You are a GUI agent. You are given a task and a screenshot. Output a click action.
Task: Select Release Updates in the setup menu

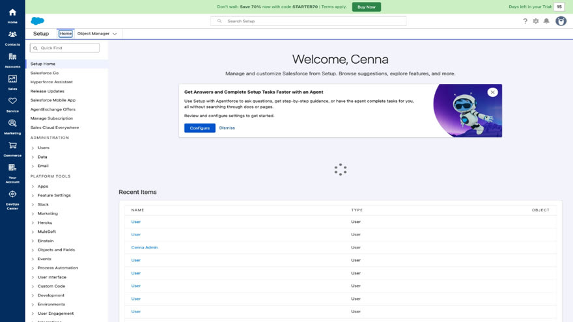pyautogui.click(x=47, y=91)
